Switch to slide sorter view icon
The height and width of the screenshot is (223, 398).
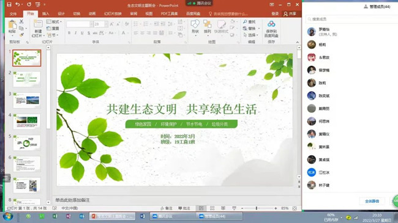[x=212, y=208]
